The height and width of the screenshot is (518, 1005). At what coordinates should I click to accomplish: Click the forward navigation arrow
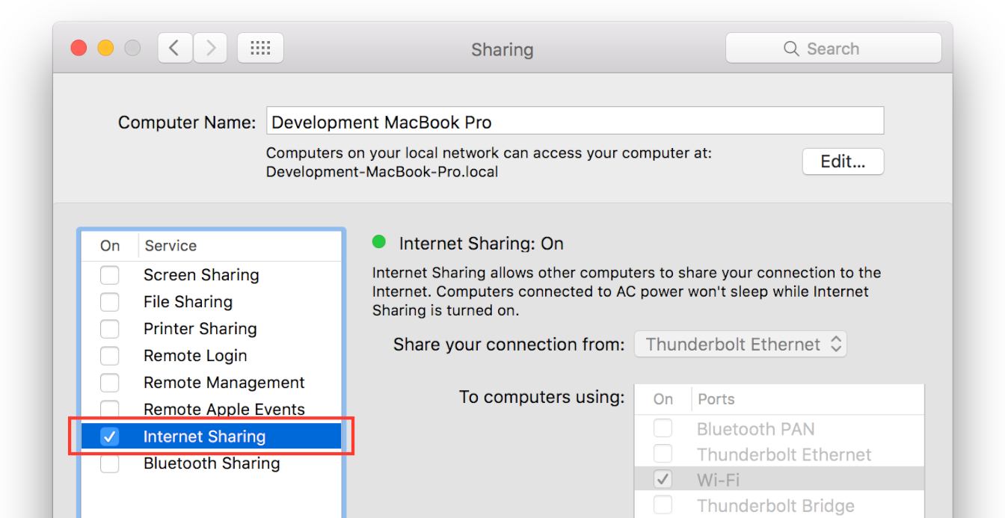point(211,49)
